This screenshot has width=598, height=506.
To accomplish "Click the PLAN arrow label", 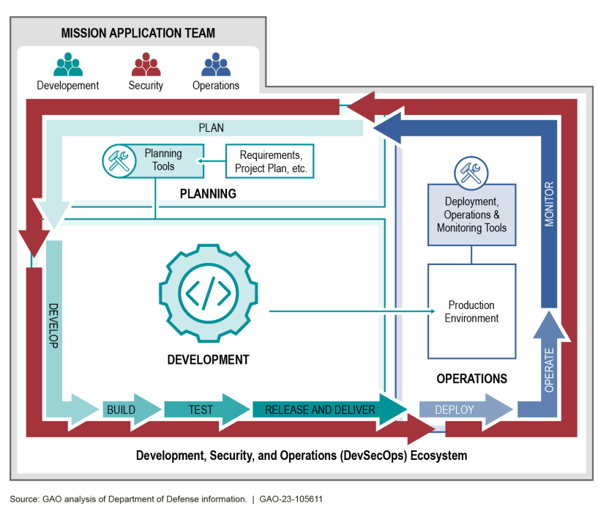I will (x=212, y=128).
